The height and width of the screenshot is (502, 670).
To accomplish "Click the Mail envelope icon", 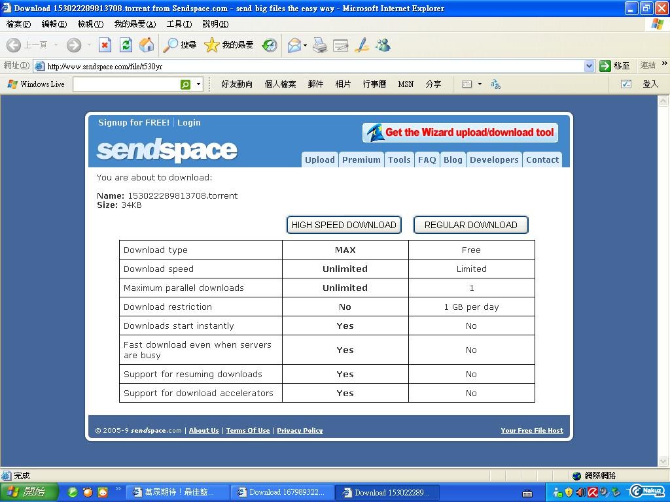I will click(294, 45).
